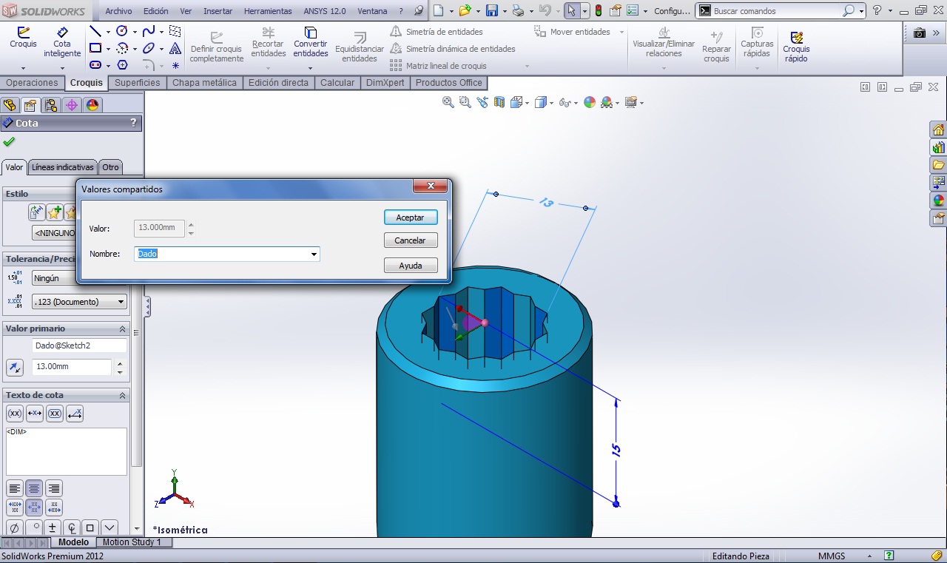Image resolution: width=947 pixels, height=563 pixels.
Task: Click the Croquis sketch tool icon
Action: (x=23, y=33)
